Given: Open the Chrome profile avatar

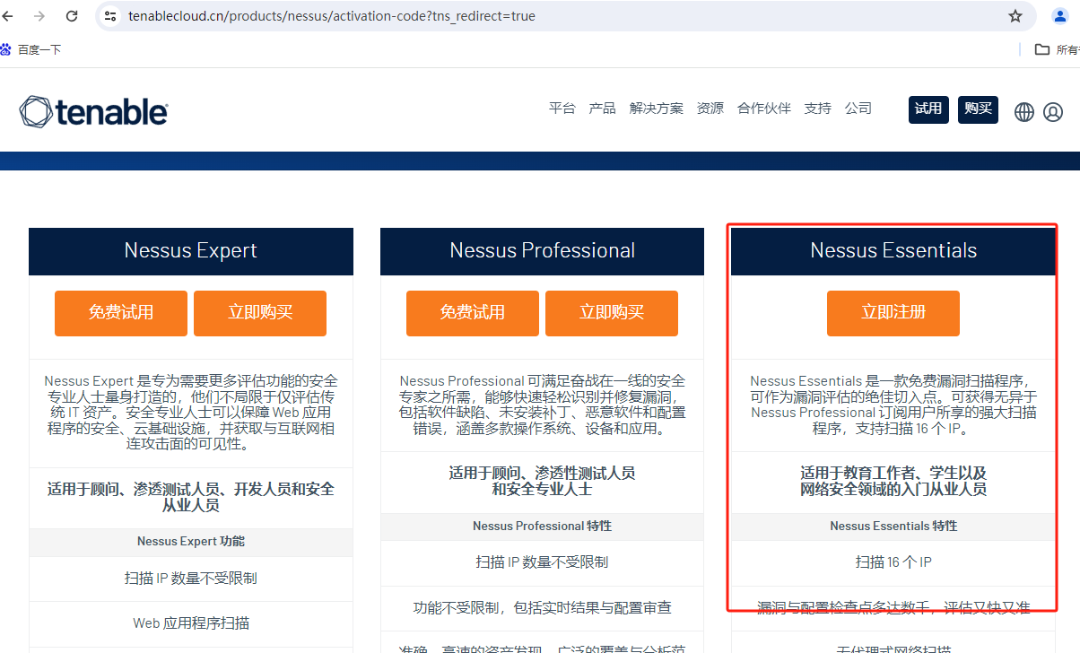Looking at the screenshot, I should coord(1059,16).
